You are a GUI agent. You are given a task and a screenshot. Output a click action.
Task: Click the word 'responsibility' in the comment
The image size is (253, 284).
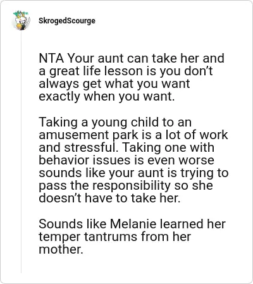click(132, 185)
